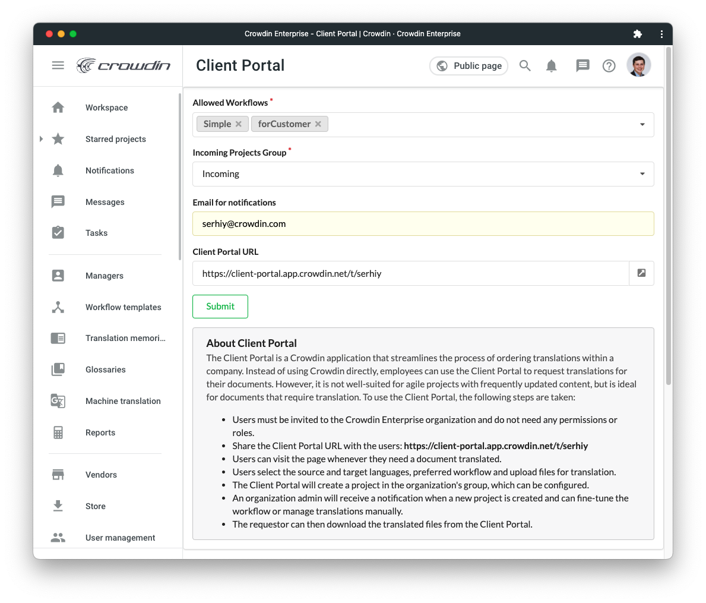This screenshot has width=706, height=603.
Task: Click the Messages chat icon in sidebar
Action: pos(58,202)
